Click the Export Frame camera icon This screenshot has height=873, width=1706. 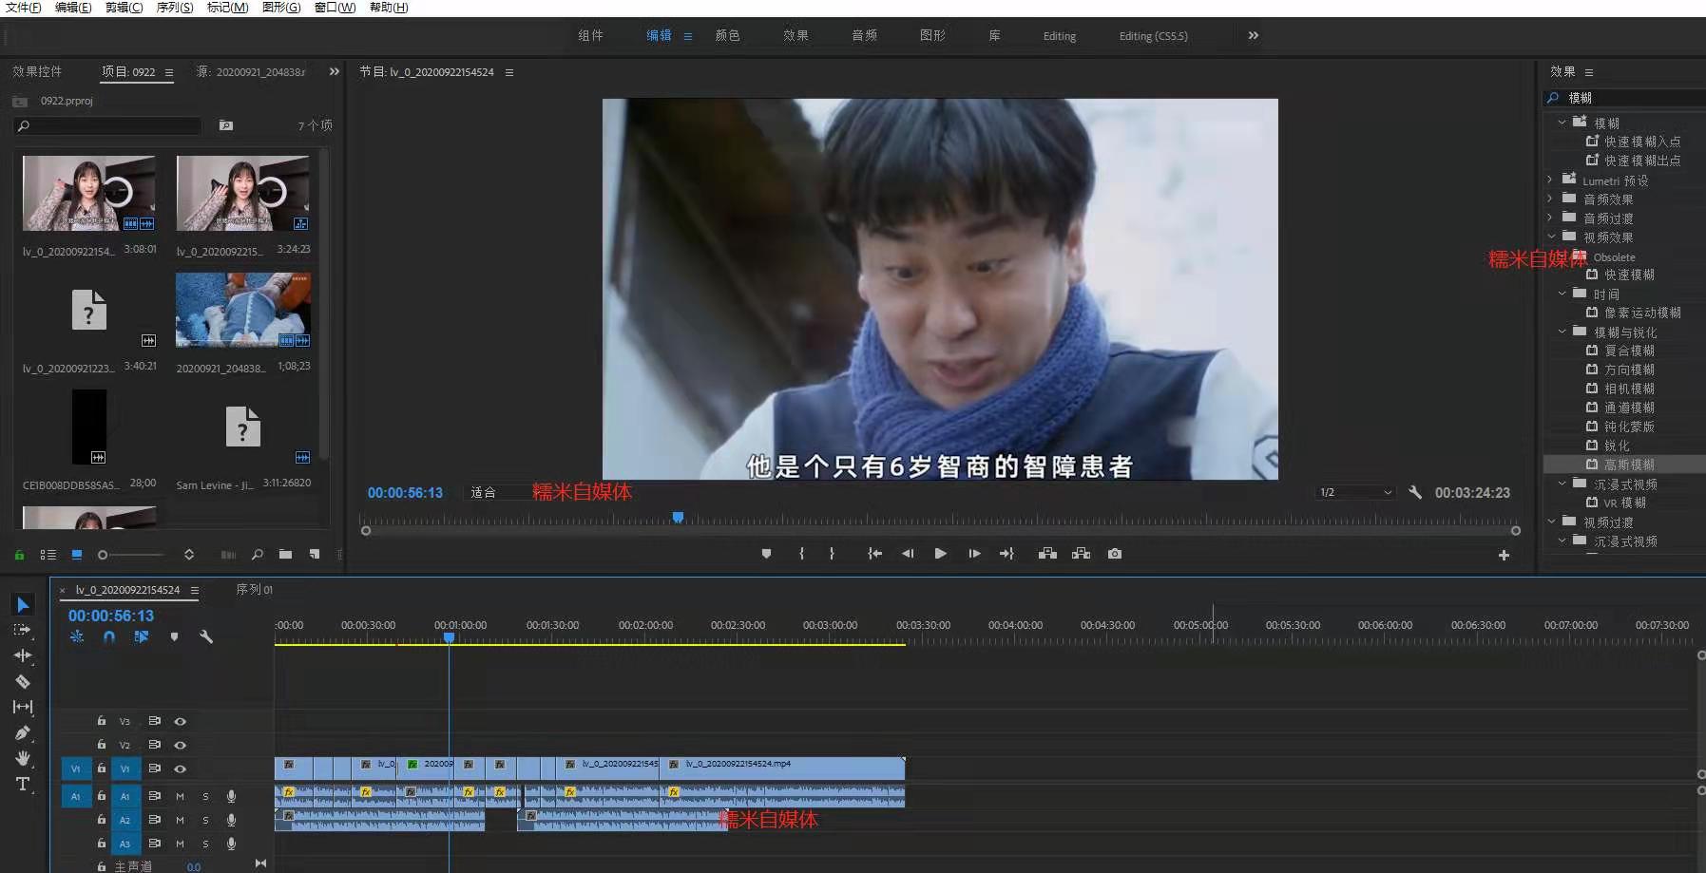(1115, 554)
